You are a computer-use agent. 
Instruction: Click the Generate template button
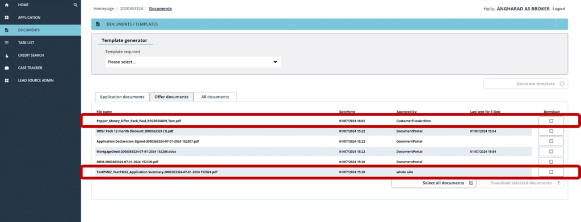click(525, 84)
